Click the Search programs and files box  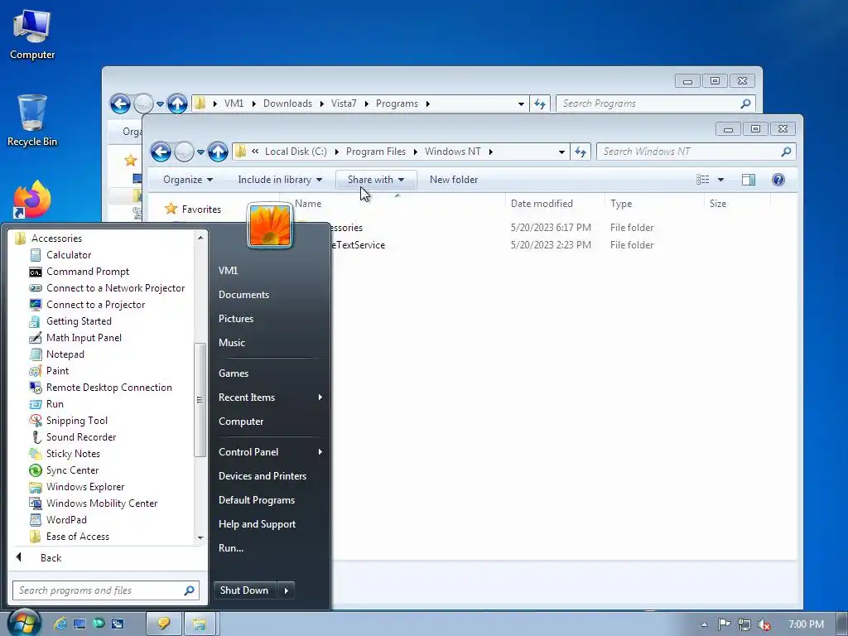pos(105,590)
